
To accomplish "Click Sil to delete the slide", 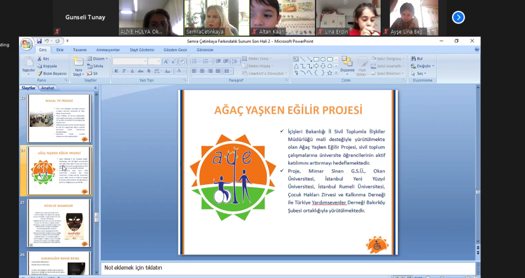I will (92, 73).
